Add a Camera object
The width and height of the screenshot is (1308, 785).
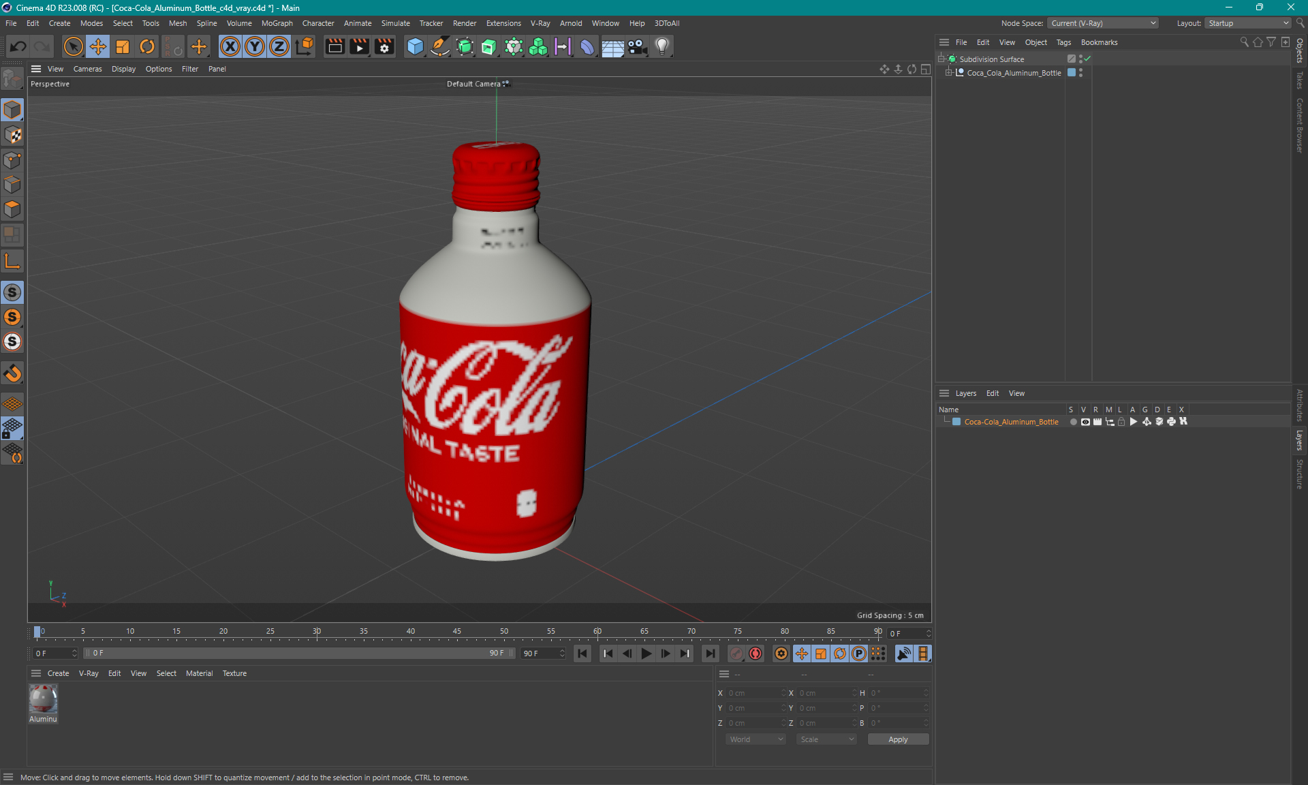coord(638,46)
